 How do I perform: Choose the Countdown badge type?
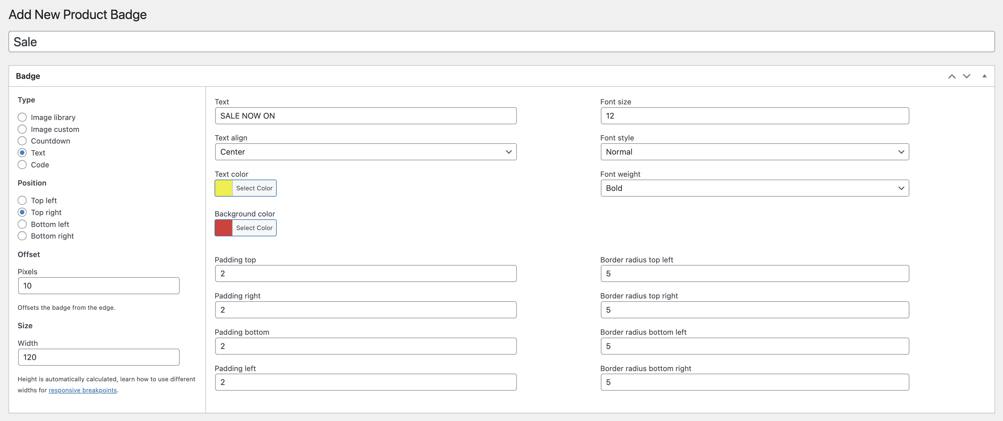(x=22, y=141)
